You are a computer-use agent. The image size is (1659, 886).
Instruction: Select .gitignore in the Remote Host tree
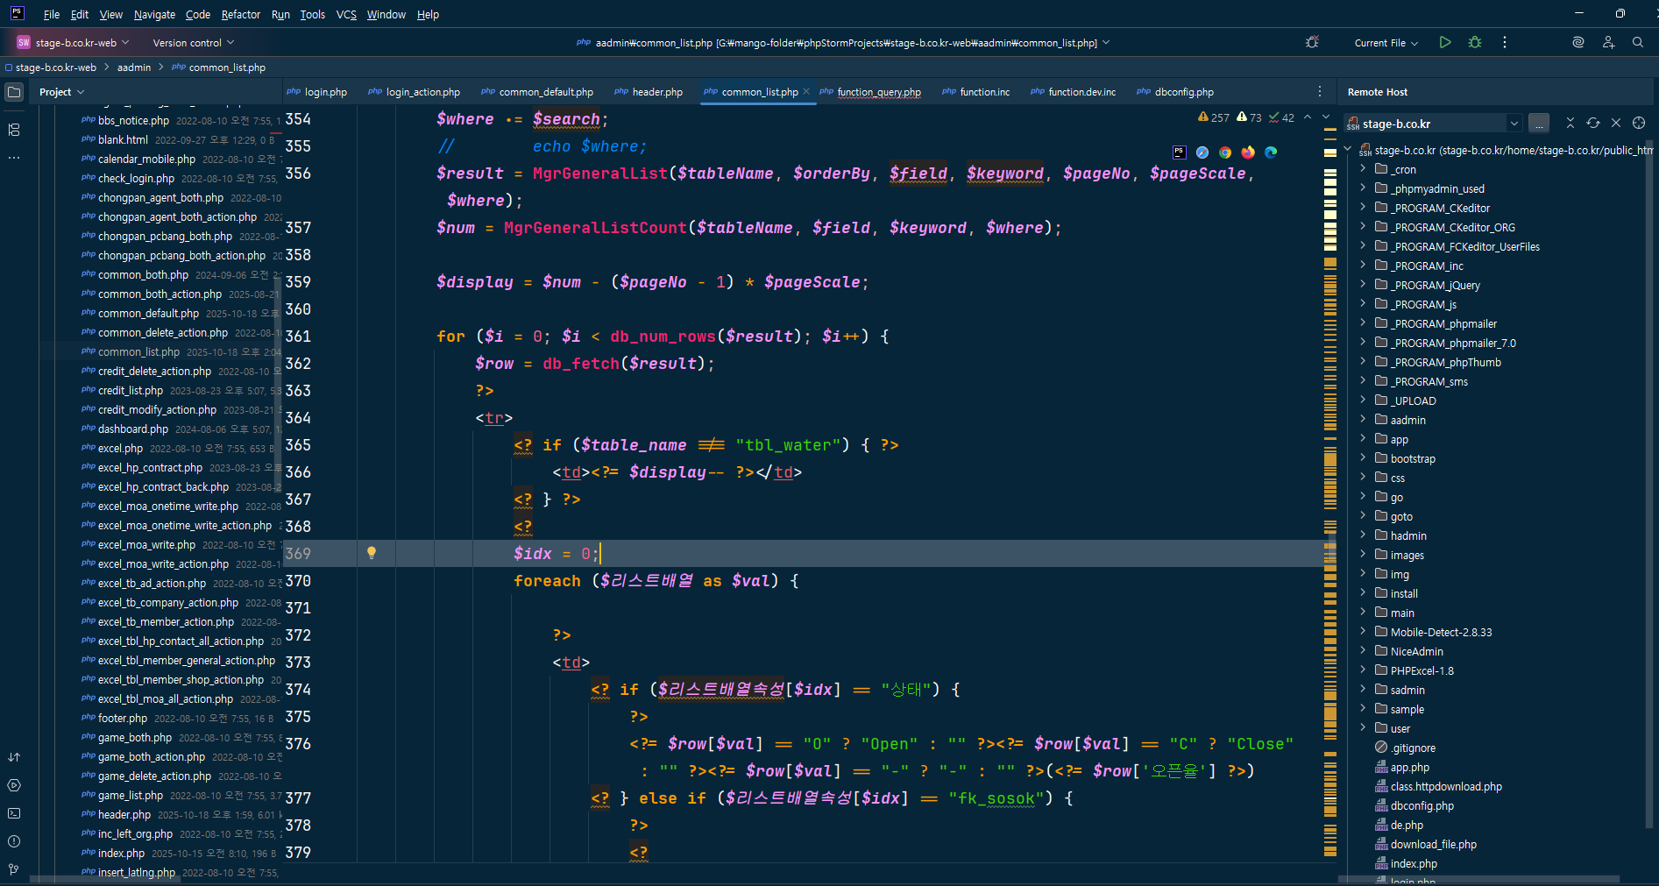point(1413,748)
